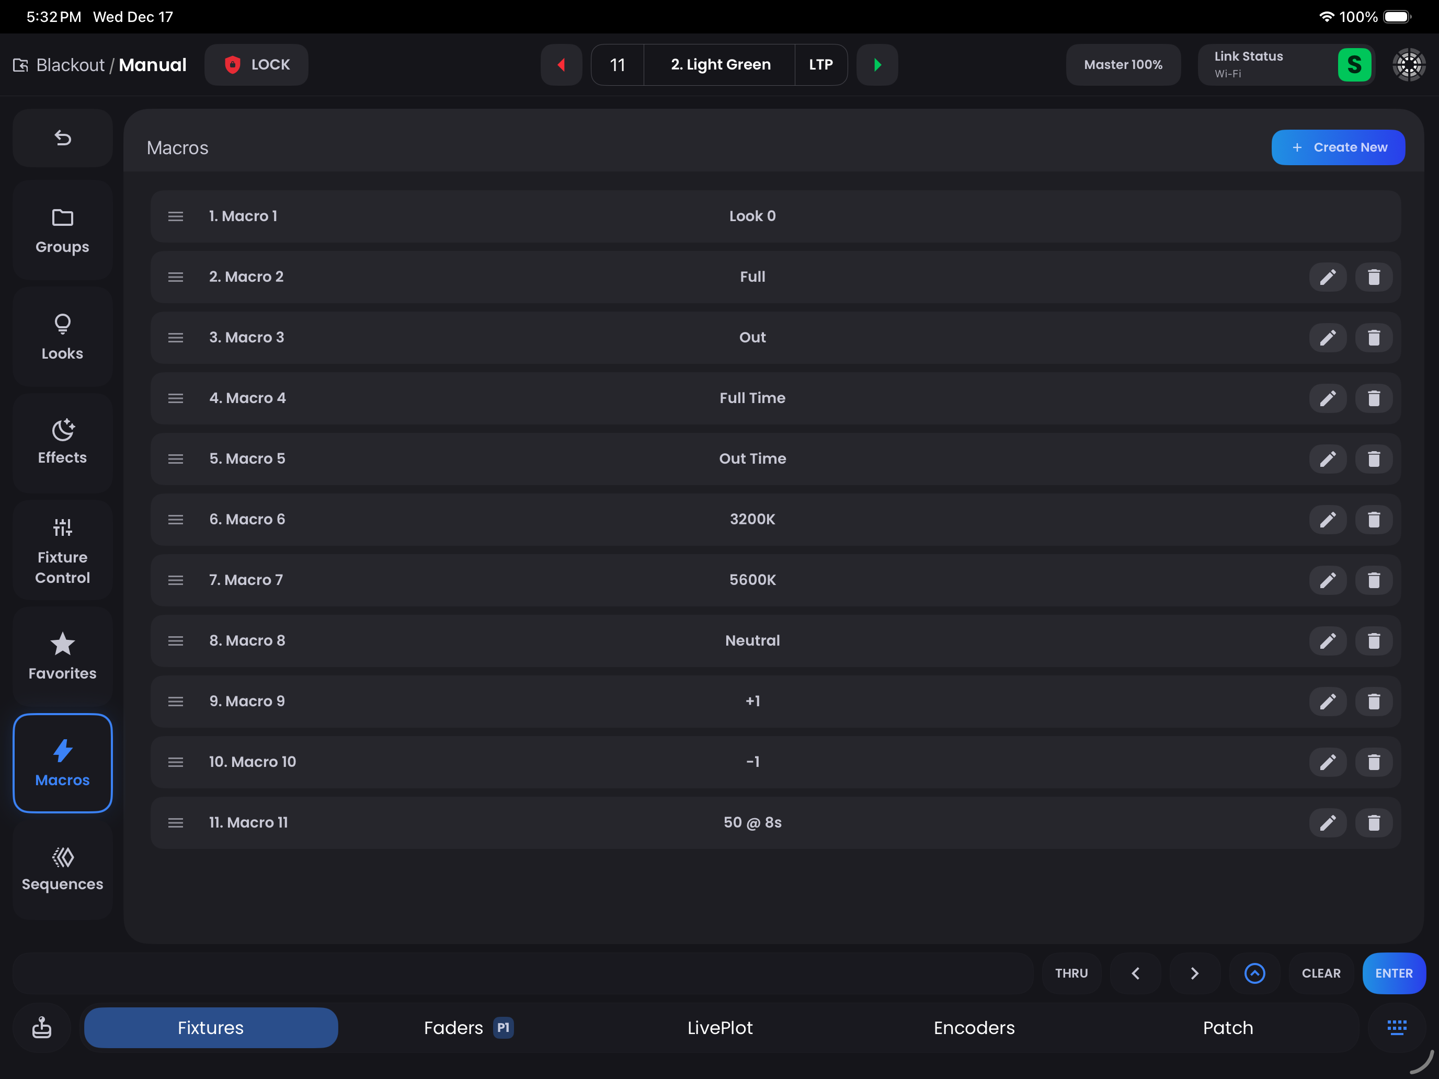Click the keypad grid icon

[x=1396, y=1028]
